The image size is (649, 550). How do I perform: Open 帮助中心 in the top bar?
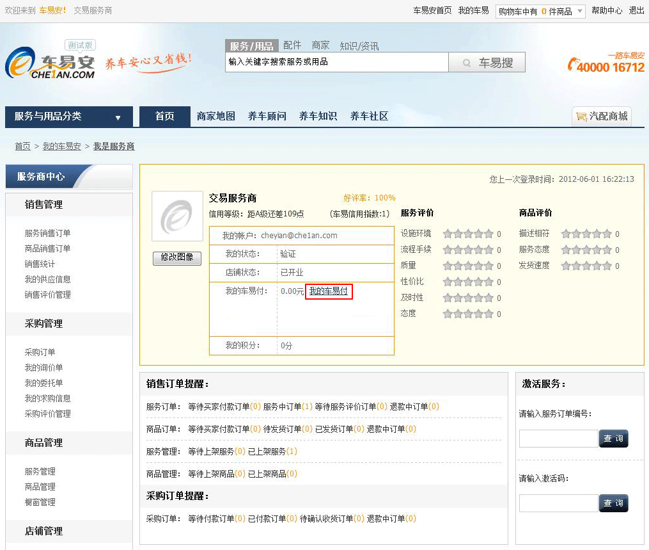[607, 11]
